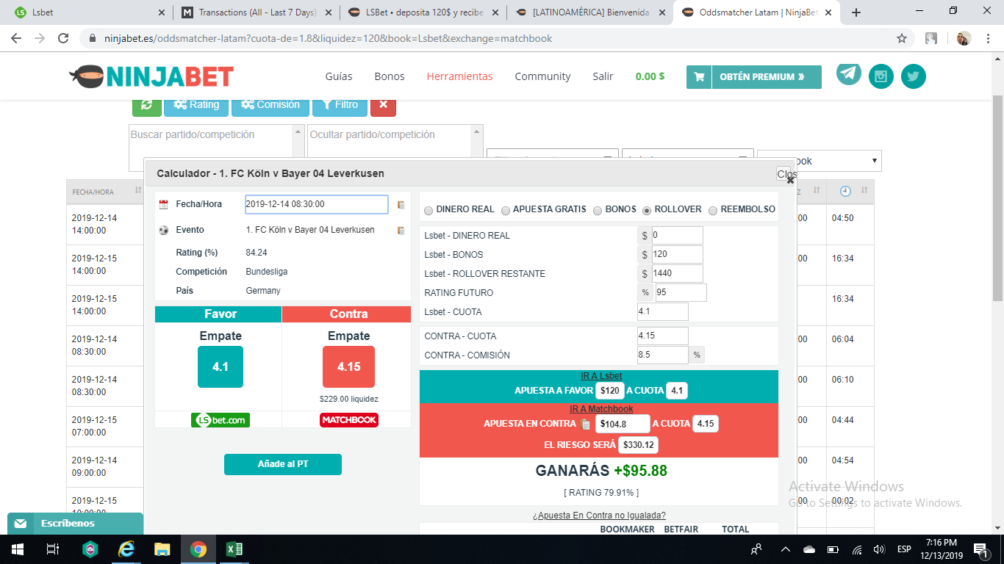The width and height of the screenshot is (1004, 564).
Task: Click the clock column header icon
Action: coord(845,191)
